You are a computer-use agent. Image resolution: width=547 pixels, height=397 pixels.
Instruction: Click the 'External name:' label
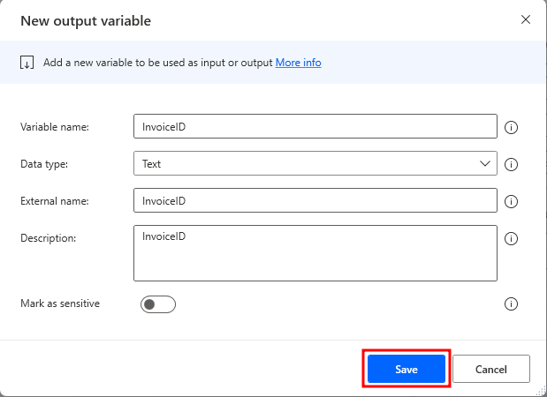[x=55, y=201]
